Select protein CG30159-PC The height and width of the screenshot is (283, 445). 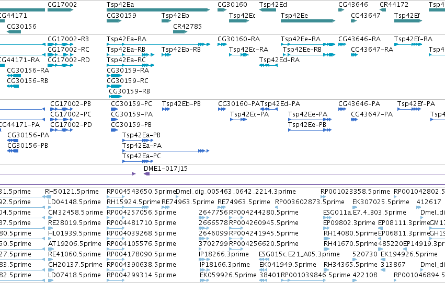tap(131, 104)
